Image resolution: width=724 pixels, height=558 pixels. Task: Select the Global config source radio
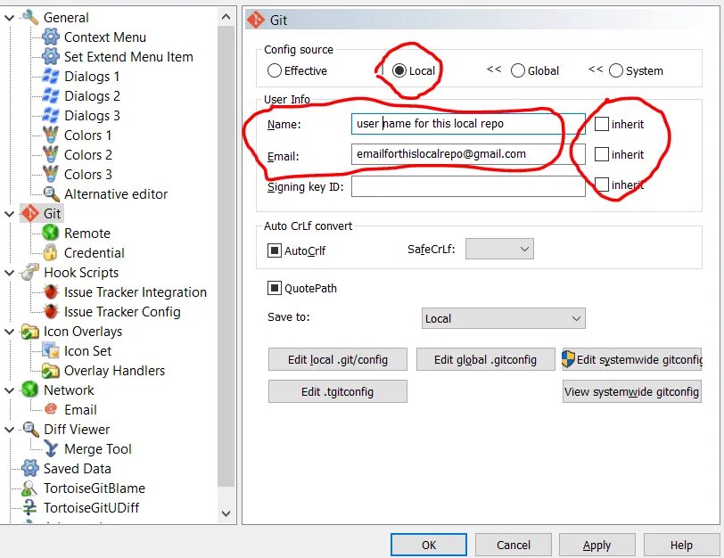coord(518,70)
